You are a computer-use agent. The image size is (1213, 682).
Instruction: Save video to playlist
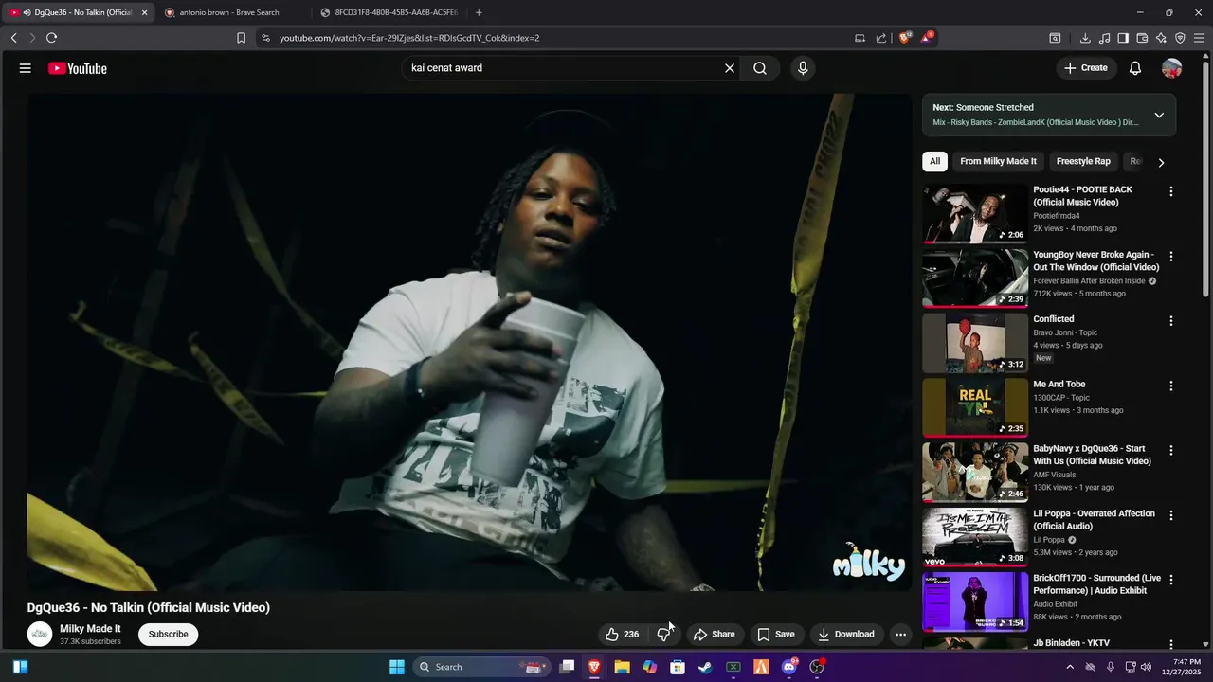pos(775,635)
